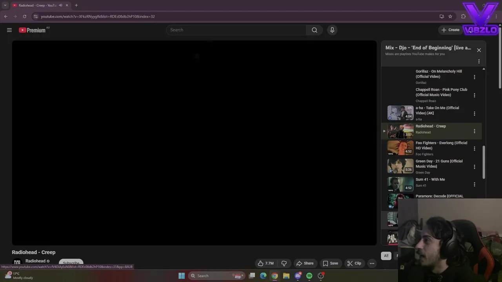Viewport: 502px width, 282px height.
Task: Open options for a-ha Take On Me
Action: pos(475,114)
